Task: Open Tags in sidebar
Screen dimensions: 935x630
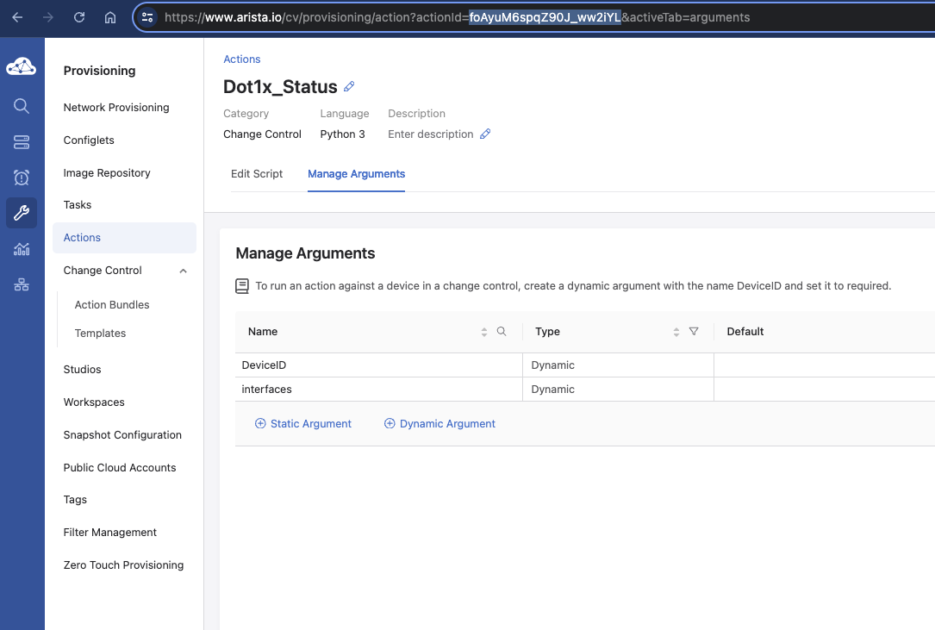Action: [x=75, y=499]
